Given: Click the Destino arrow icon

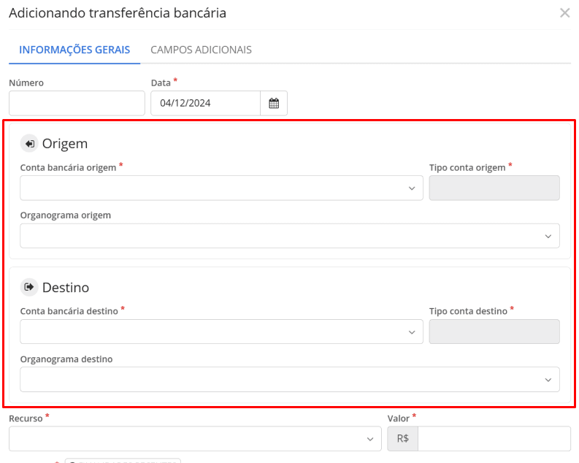Looking at the screenshot, I should (29, 287).
